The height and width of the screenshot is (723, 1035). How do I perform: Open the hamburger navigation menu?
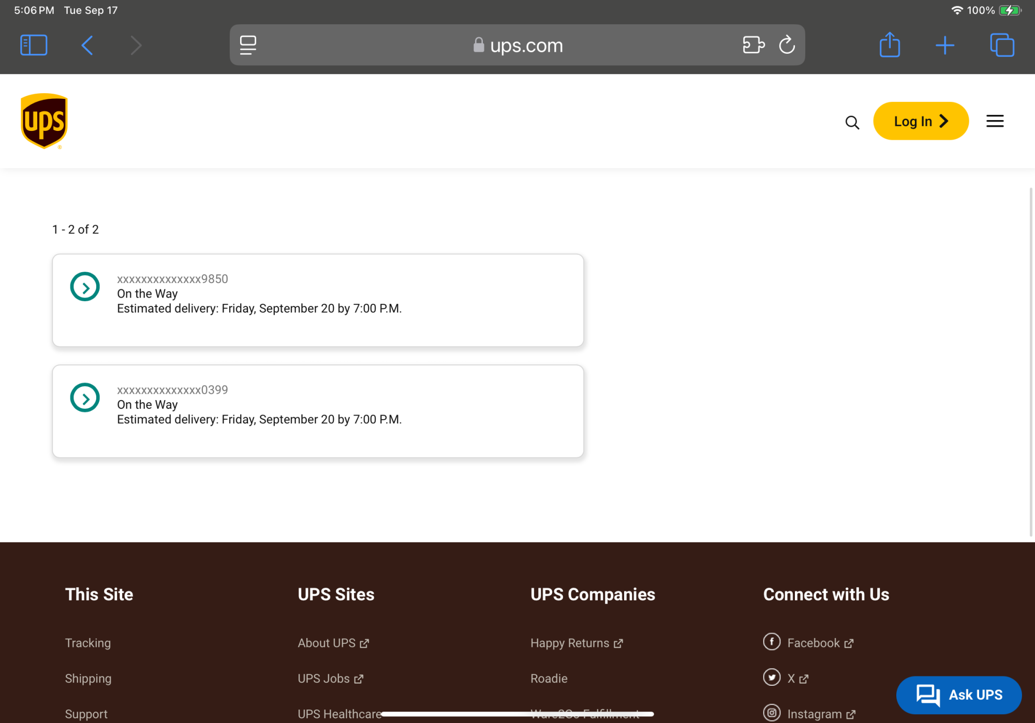[x=995, y=121]
